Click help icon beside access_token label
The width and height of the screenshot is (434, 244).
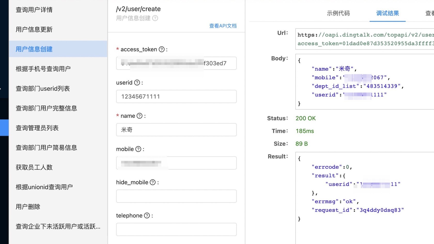[x=161, y=49]
